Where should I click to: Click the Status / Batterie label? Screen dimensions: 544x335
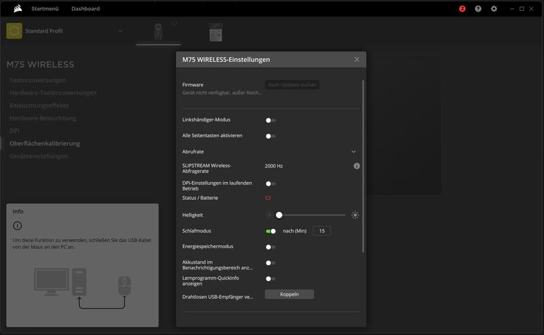200,198
